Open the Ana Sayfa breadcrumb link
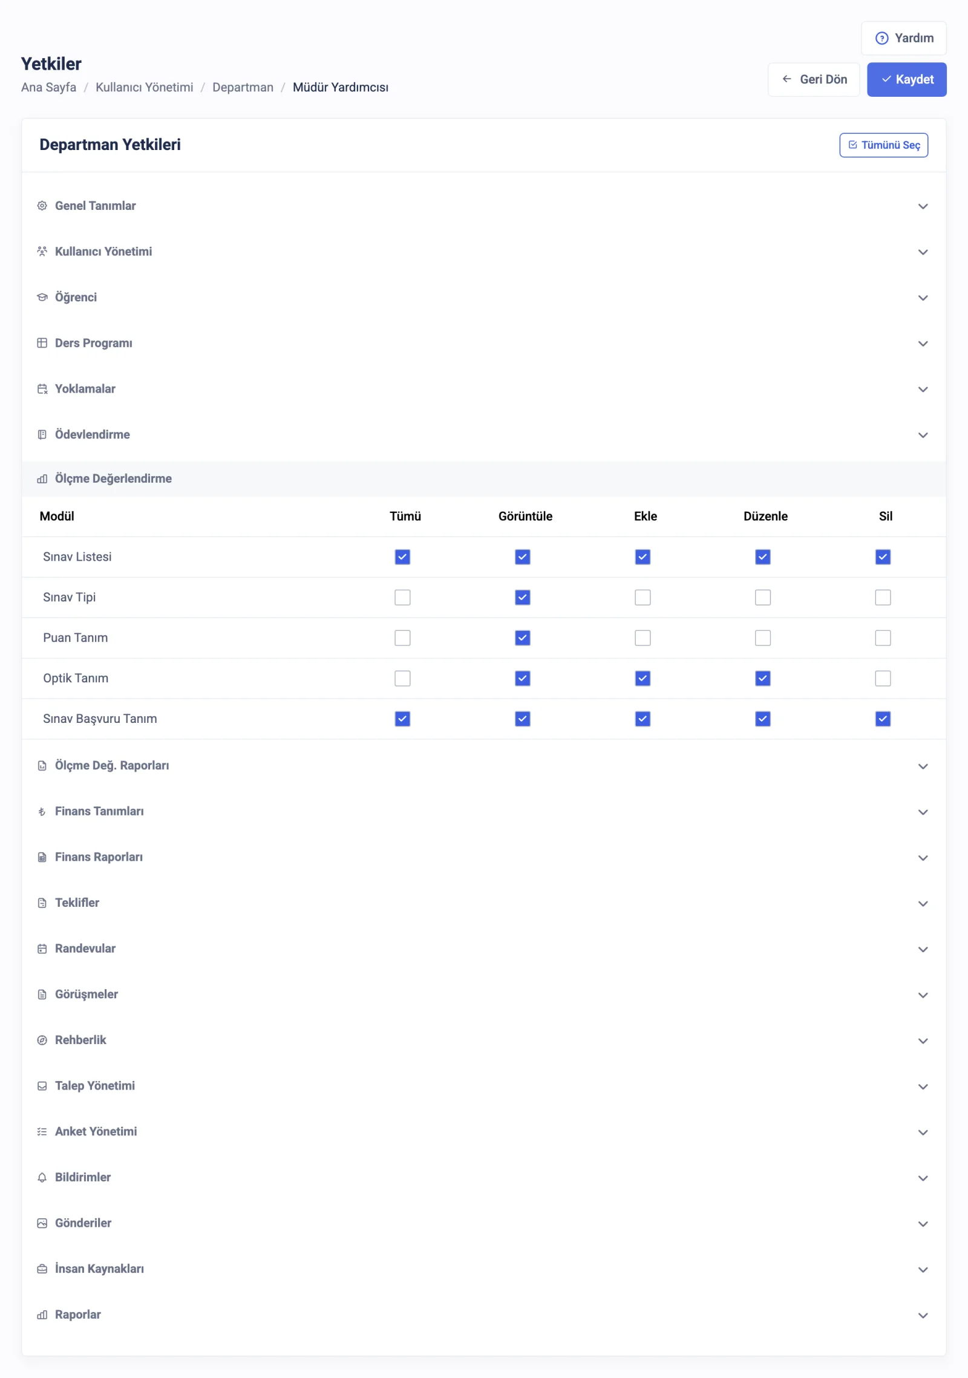 (49, 87)
